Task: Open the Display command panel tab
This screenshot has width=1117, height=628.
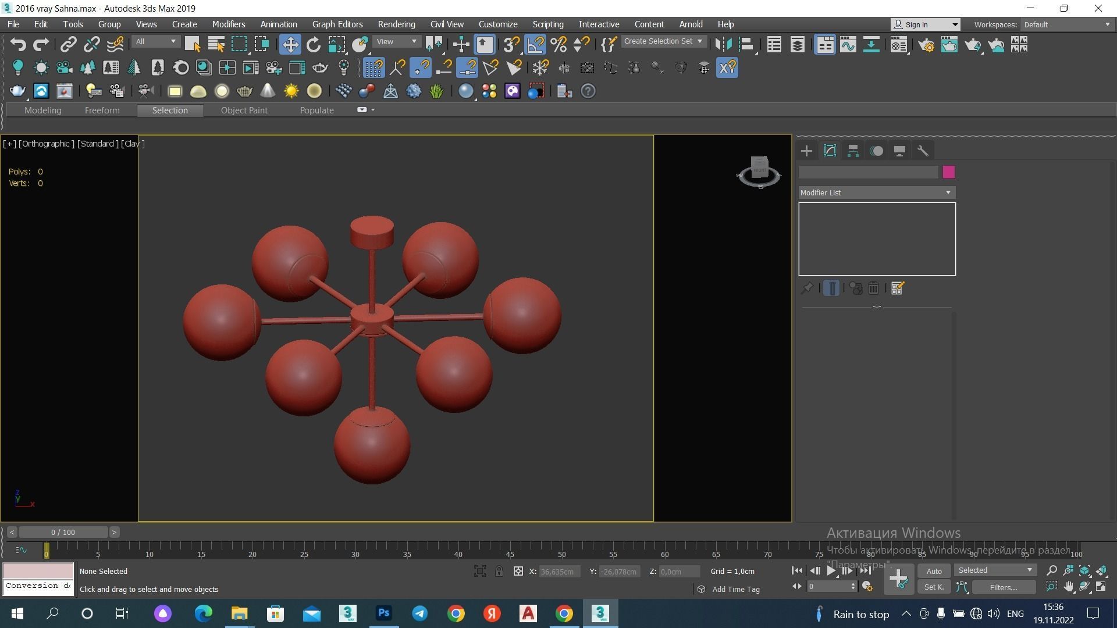Action: tap(899, 151)
